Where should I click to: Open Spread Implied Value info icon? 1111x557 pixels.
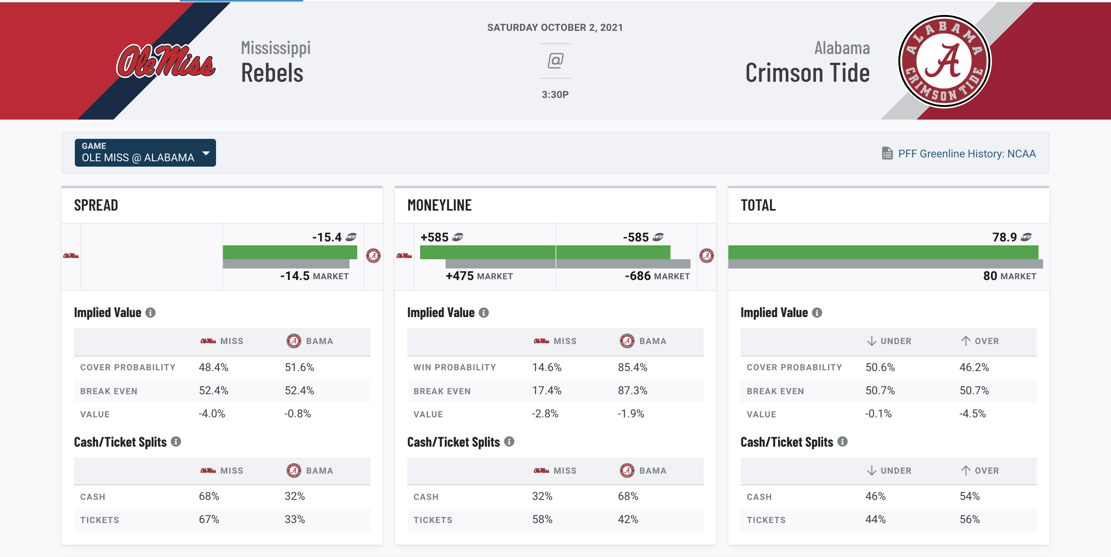pyautogui.click(x=150, y=312)
